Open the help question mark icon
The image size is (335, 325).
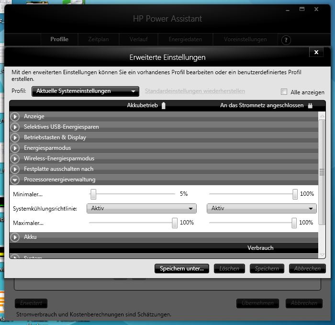(x=286, y=40)
